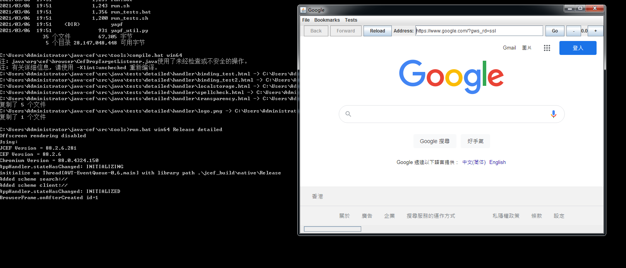The width and height of the screenshot is (626, 268).
Task: Click the zoom in plus button
Action: (x=595, y=31)
